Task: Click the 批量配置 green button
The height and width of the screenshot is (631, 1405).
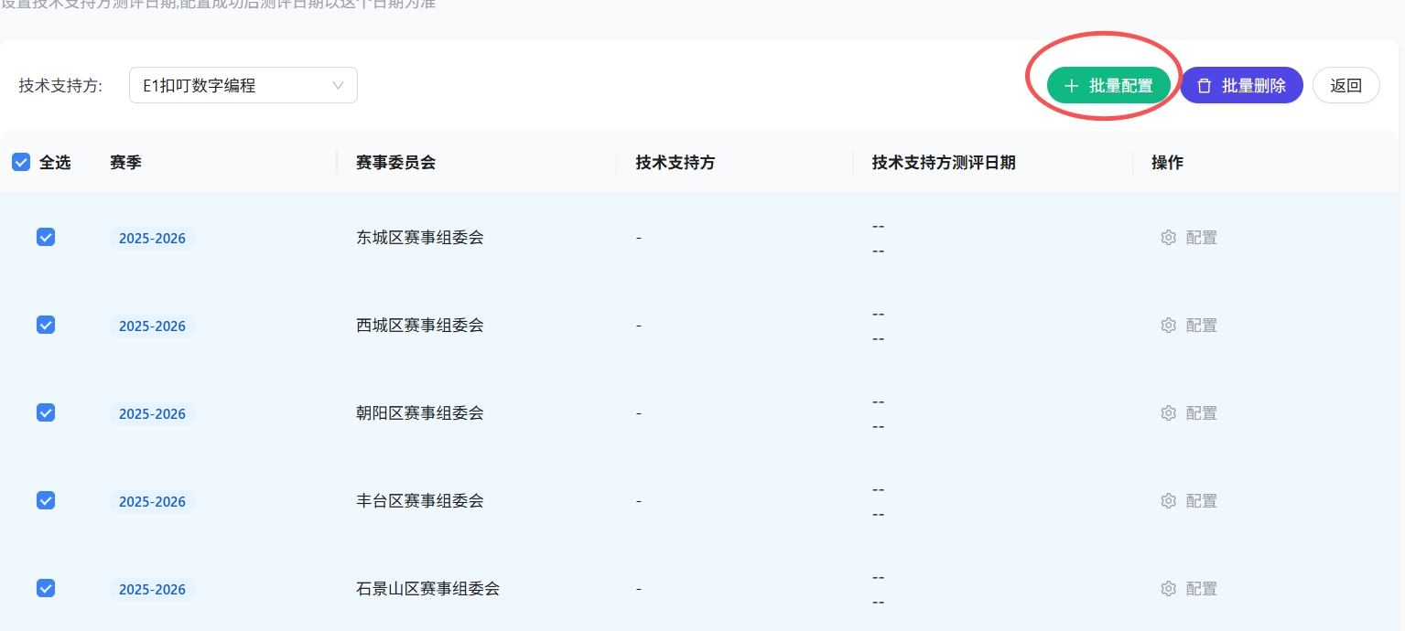Action: click(x=1108, y=85)
